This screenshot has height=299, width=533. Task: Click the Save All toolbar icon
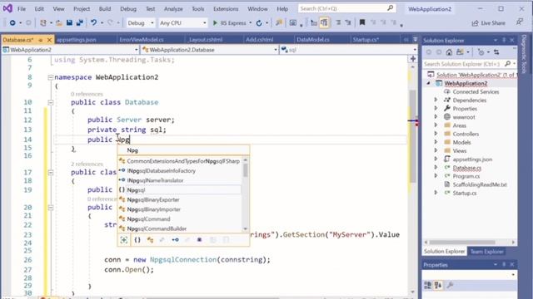click(x=80, y=22)
